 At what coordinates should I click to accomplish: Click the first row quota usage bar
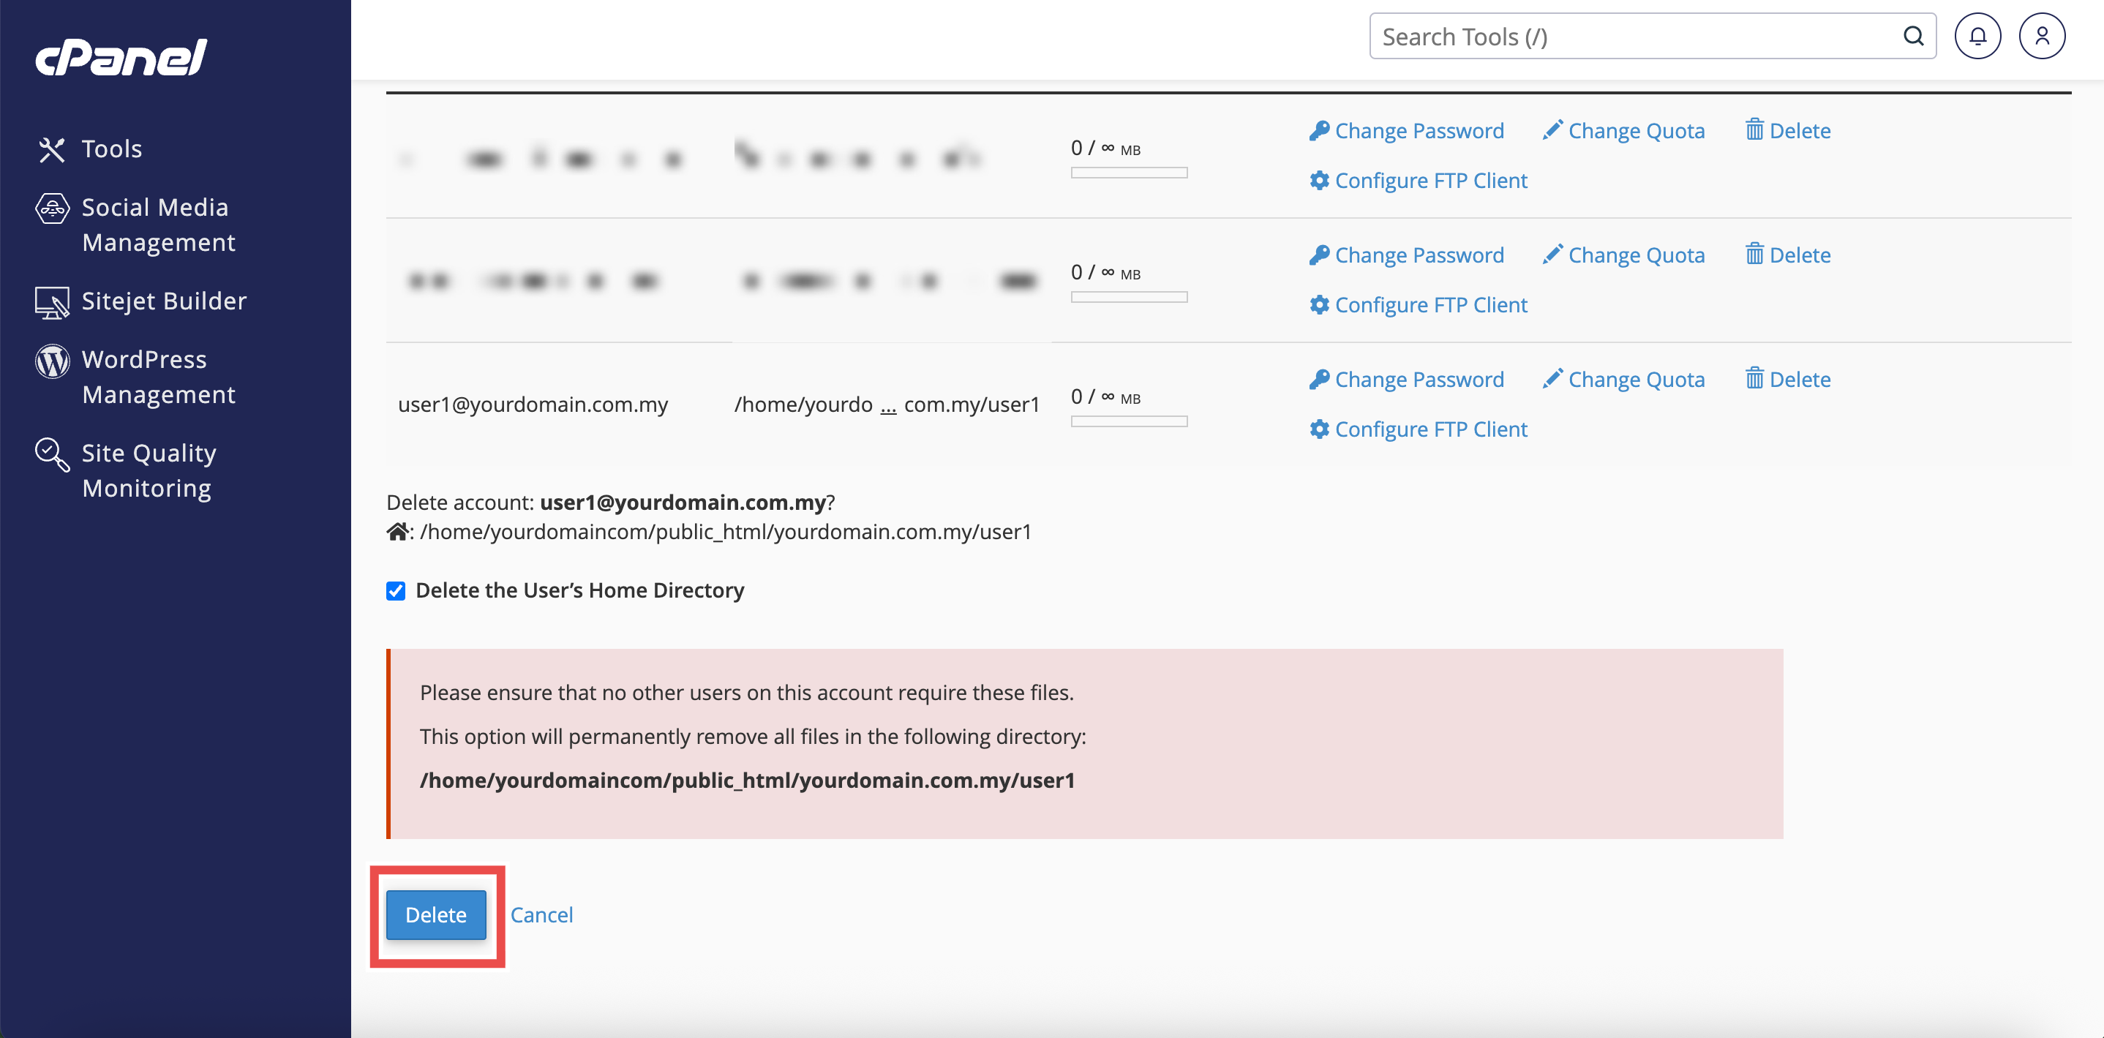(1129, 173)
